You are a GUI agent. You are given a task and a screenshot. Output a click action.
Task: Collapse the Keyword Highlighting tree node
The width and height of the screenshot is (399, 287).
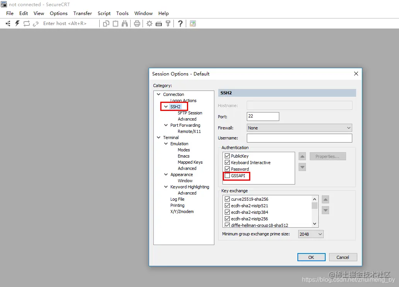click(x=166, y=187)
